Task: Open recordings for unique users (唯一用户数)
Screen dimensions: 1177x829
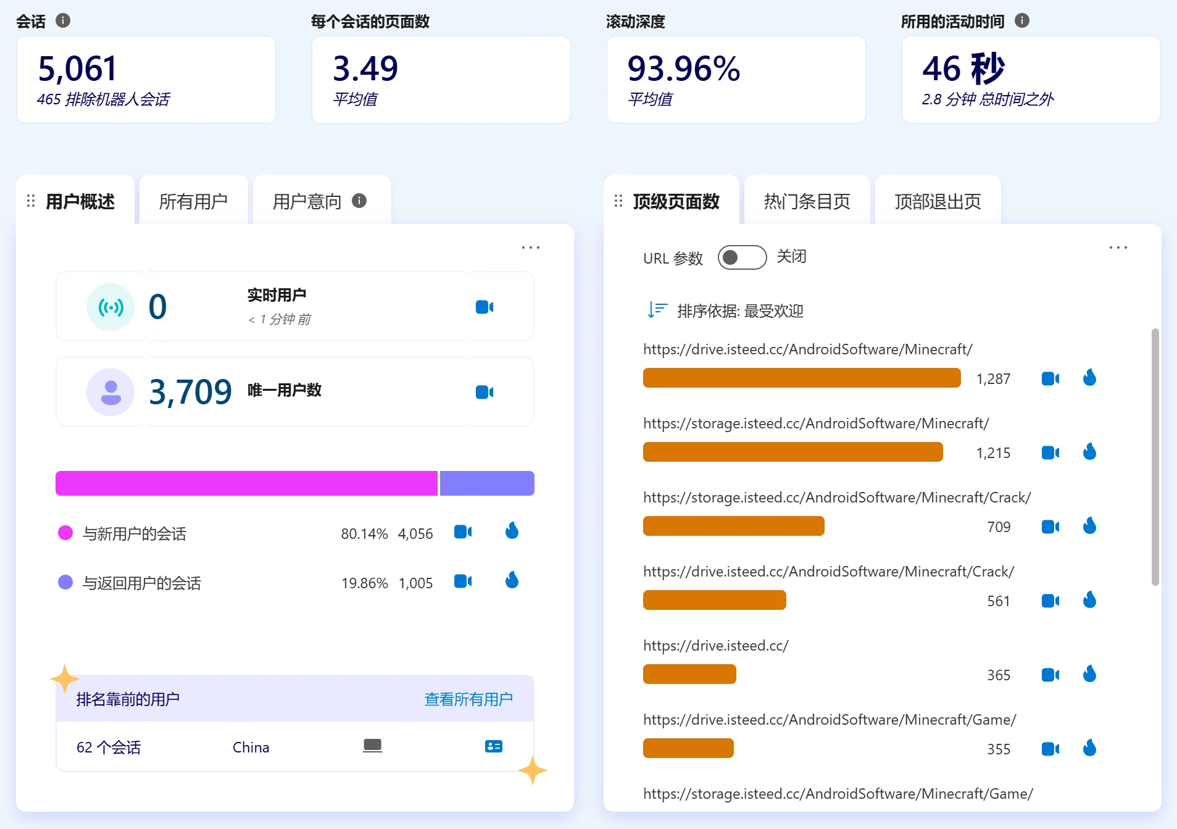Action: pyautogui.click(x=484, y=392)
